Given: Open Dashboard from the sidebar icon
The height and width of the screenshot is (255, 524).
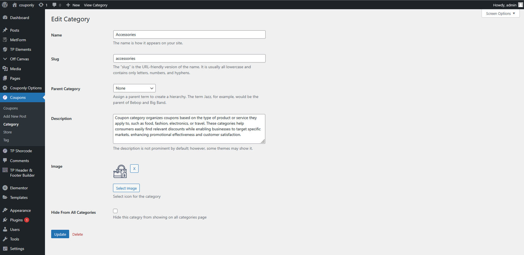Looking at the screenshot, I should point(5,18).
